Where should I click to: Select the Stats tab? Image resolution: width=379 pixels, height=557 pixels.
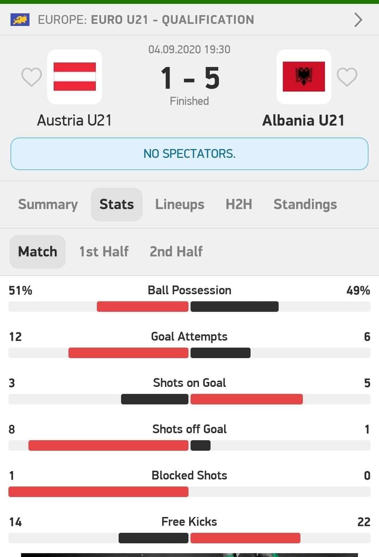click(117, 204)
